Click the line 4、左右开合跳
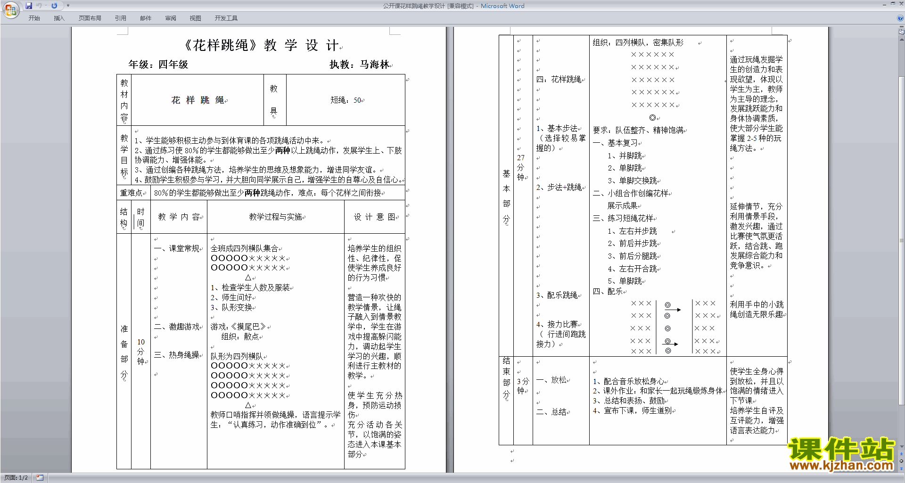 [x=632, y=269]
